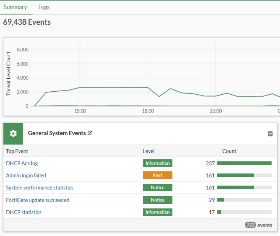Image resolution: width=280 pixels, height=236 pixels.
Task: Open the DHCP statistics event
Action: [24, 212]
